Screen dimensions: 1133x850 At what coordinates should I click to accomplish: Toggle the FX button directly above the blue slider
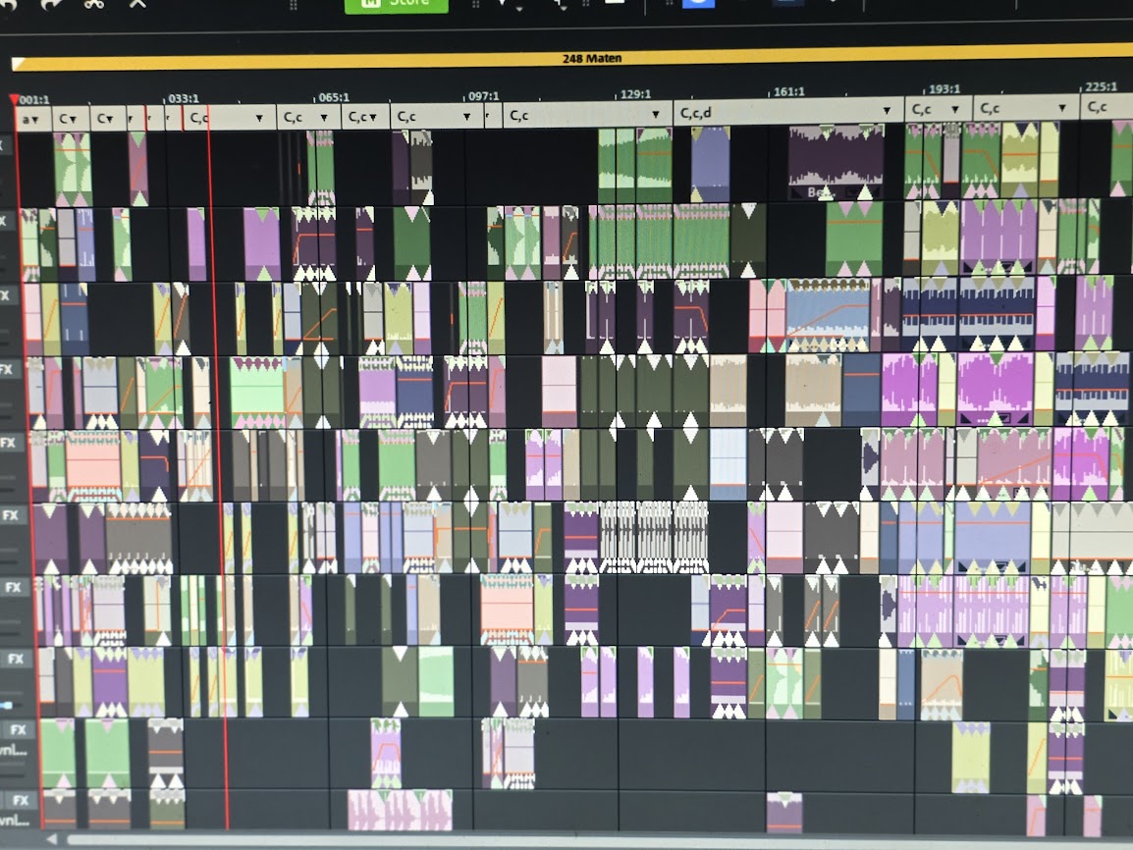click(16, 659)
